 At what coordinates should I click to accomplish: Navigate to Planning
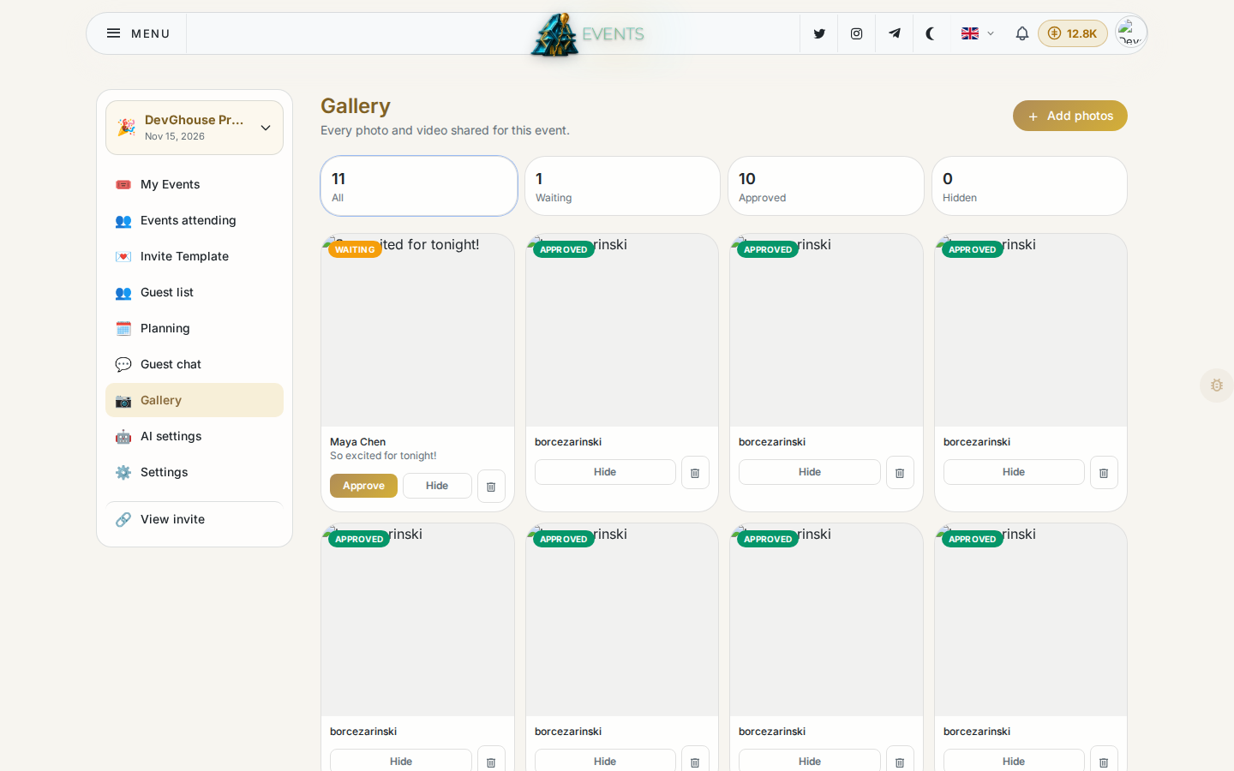tap(195, 328)
